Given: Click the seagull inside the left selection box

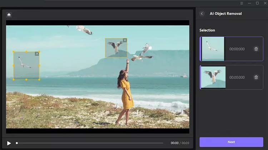Looking at the screenshot, I should point(24,63).
